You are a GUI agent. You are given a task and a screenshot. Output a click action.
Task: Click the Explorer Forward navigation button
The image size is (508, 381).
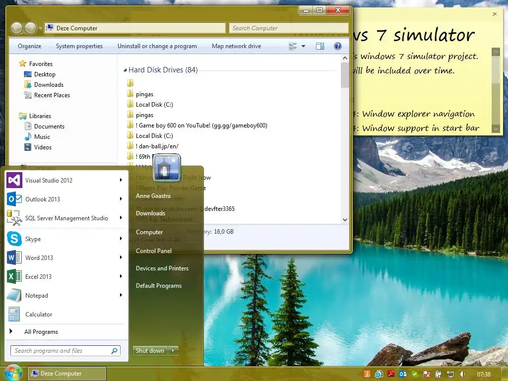(30, 28)
